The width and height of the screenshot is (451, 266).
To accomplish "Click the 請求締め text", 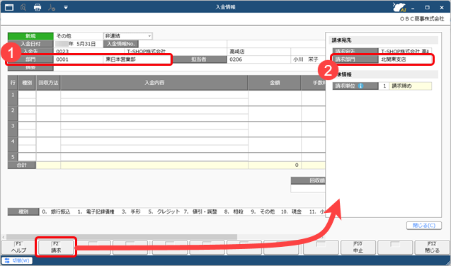I will [402, 86].
